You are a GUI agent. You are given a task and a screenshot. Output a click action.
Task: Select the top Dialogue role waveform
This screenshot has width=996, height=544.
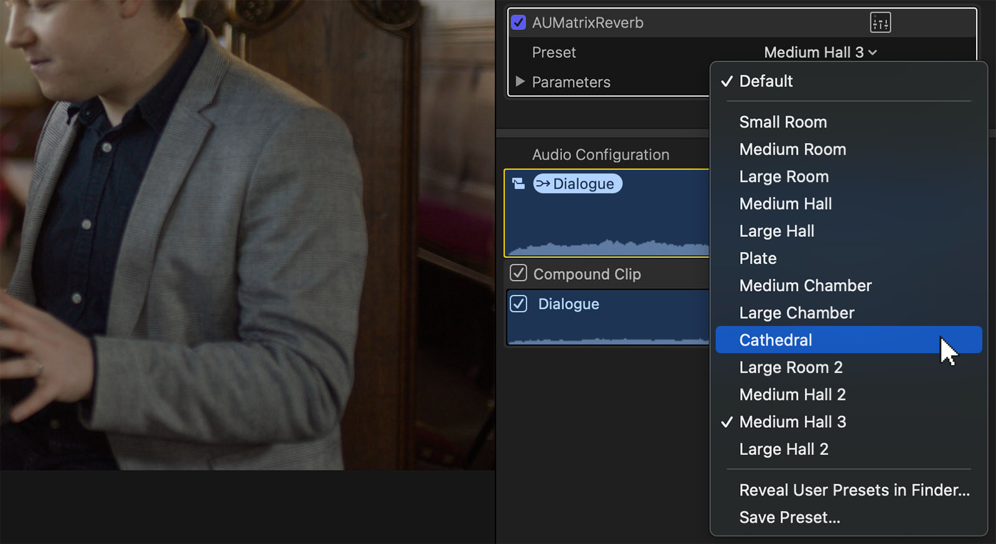coord(607,213)
